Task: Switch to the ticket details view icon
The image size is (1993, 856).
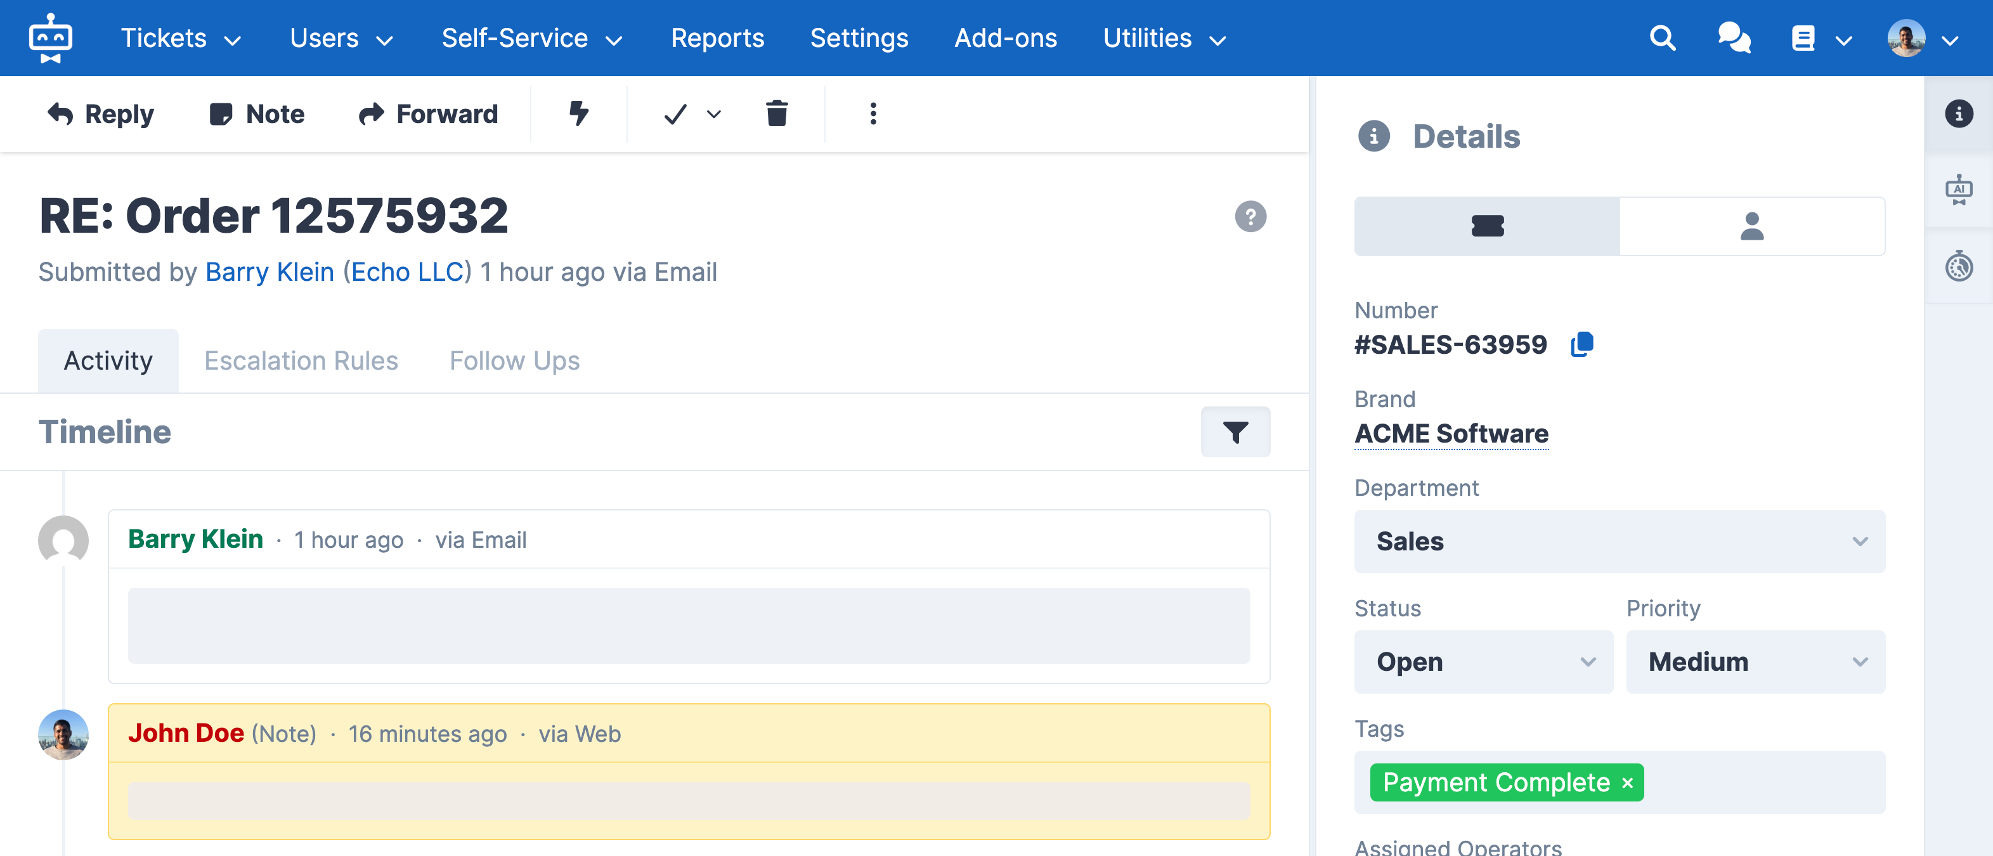Action: [x=1487, y=226]
